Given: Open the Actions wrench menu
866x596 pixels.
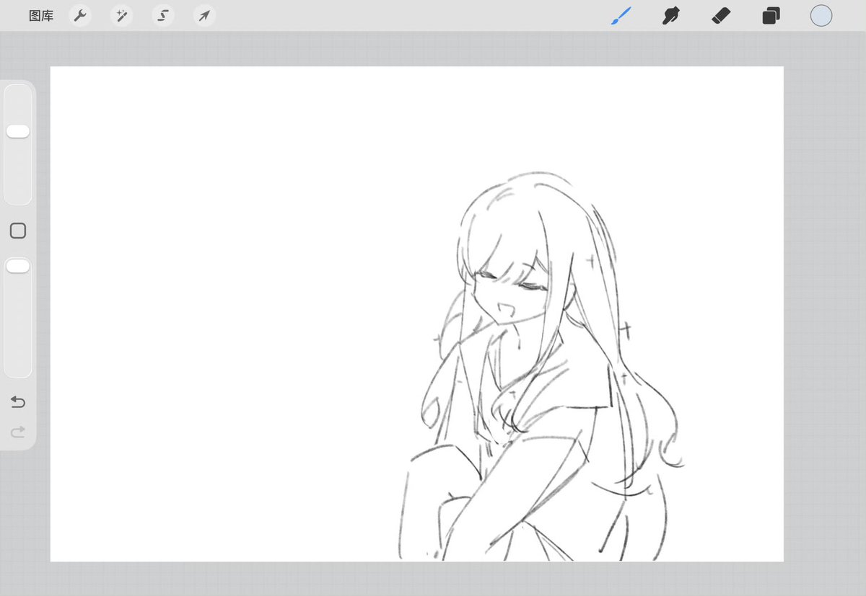Looking at the screenshot, I should (80, 16).
